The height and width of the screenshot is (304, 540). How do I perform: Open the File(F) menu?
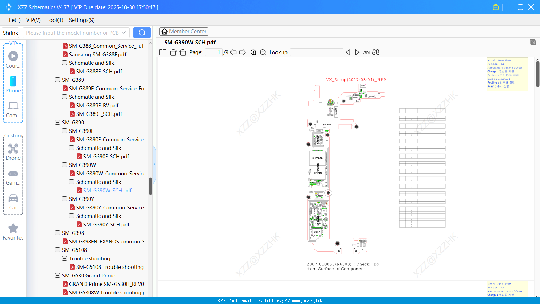point(13,20)
